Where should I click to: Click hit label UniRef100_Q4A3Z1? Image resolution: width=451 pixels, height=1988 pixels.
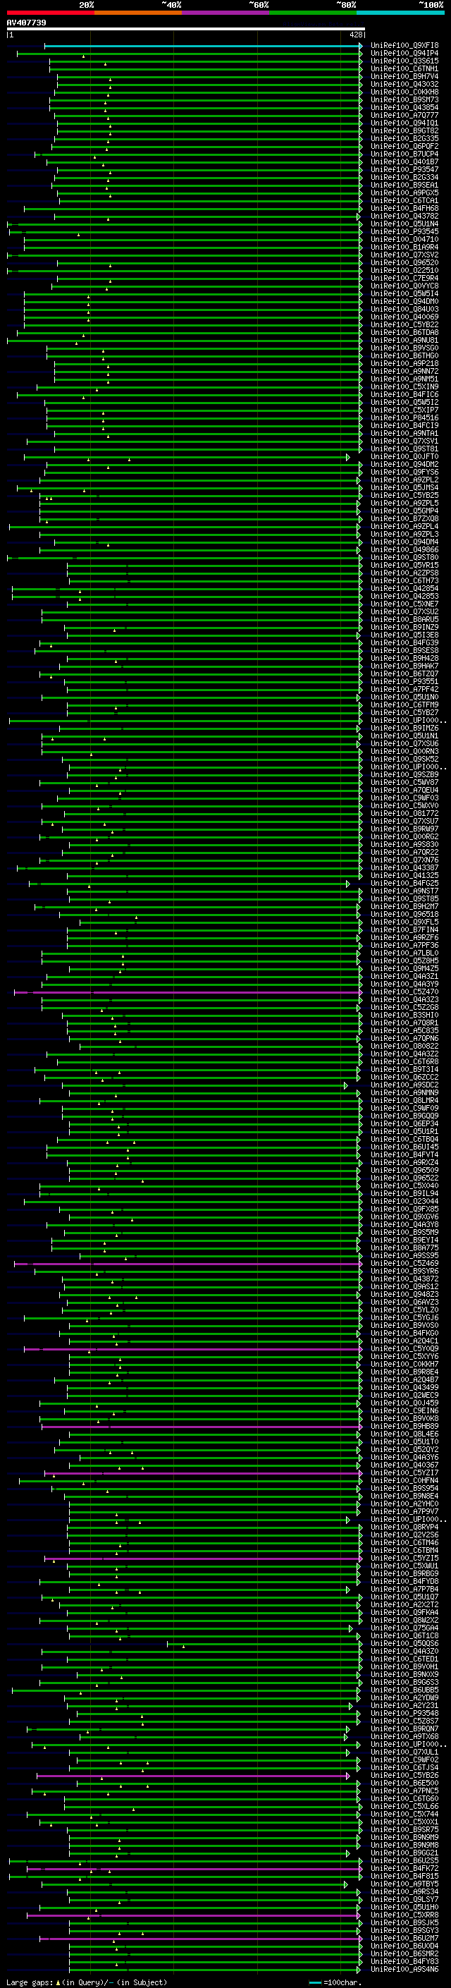pyautogui.click(x=404, y=977)
